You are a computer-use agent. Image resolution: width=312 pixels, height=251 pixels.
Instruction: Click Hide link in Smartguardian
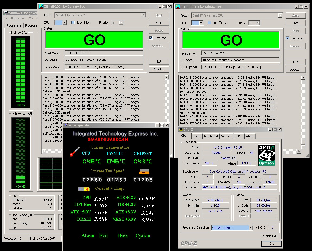tap(123, 236)
